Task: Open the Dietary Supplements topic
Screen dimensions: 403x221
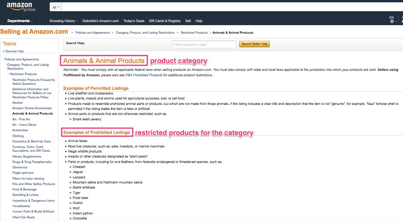Action: tap(27, 156)
